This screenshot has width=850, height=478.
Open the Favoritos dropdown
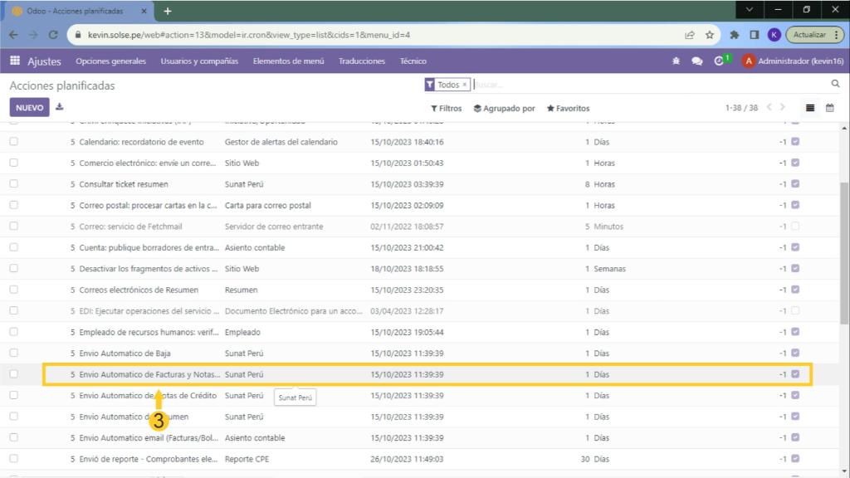click(x=568, y=109)
